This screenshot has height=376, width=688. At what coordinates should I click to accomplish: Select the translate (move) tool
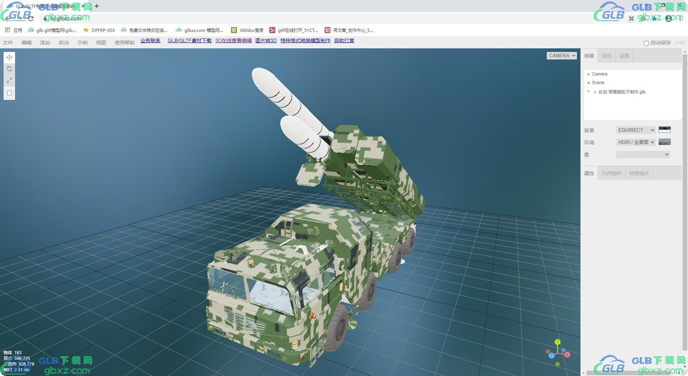coord(9,57)
